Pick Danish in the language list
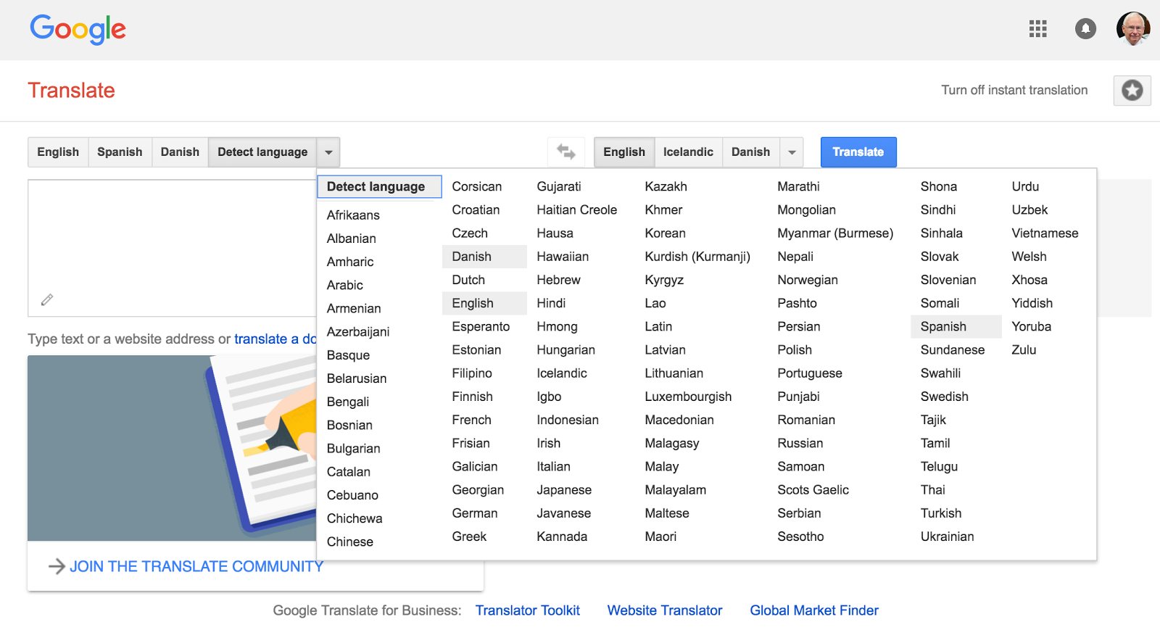The height and width of the screenshot is (630, 1160). tap(484, 257)
